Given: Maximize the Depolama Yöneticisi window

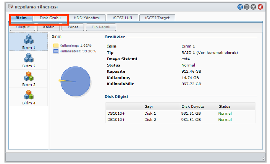Looking at the screenshot, I should tap(253, 7).
